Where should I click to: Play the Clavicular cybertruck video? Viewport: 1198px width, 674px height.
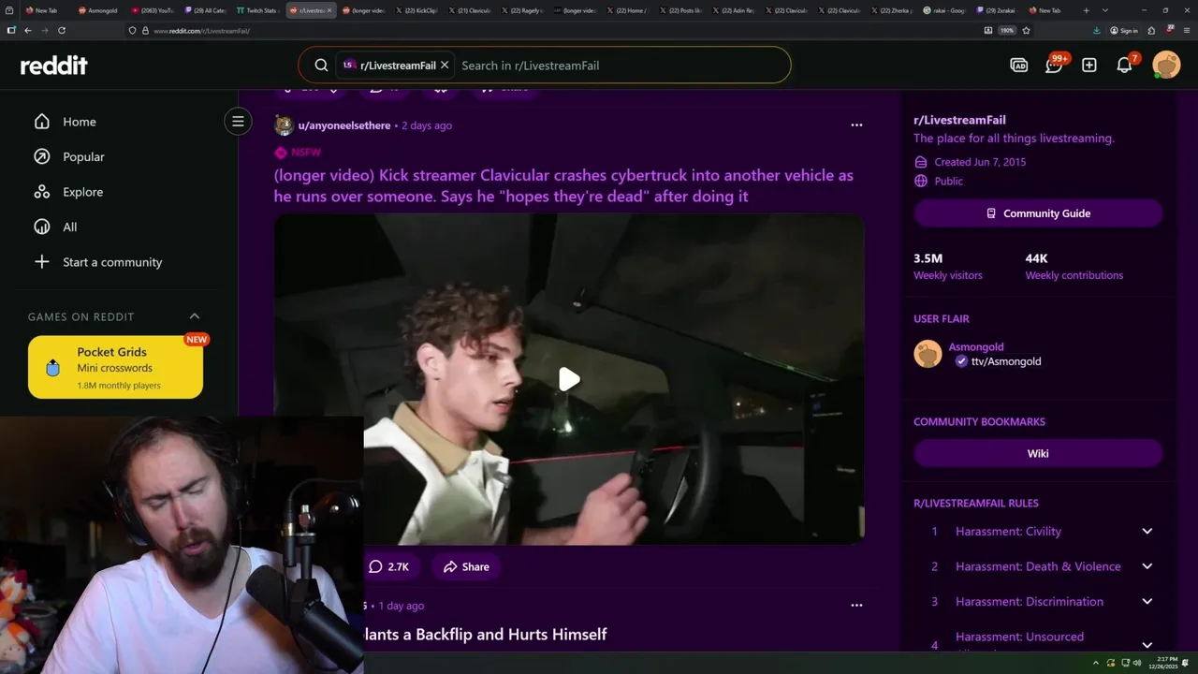[x=569, y=379]
